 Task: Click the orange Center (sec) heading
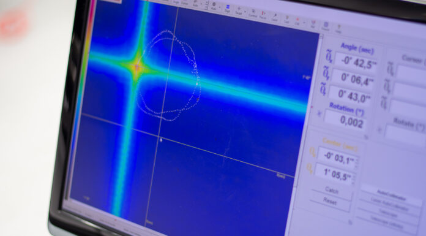pyautogui.click(x=340, y=144)
